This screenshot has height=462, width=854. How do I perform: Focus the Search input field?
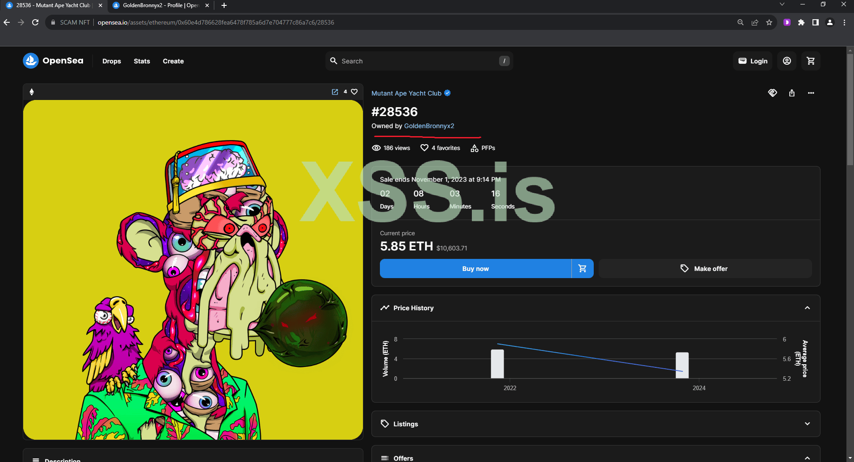[x=419, y=61]
